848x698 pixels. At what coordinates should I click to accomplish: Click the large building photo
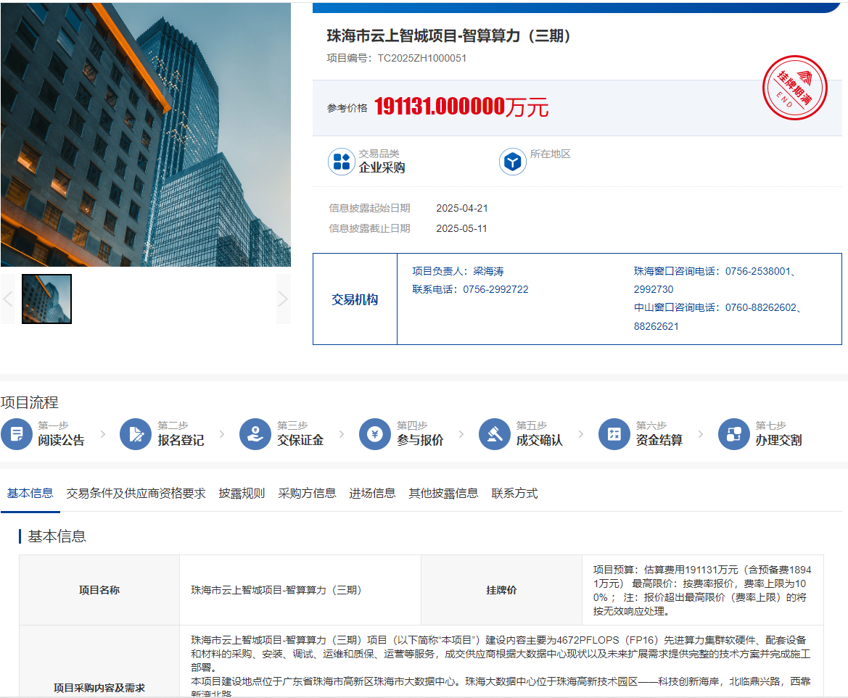pyautogui.click(x=146, y=135)
